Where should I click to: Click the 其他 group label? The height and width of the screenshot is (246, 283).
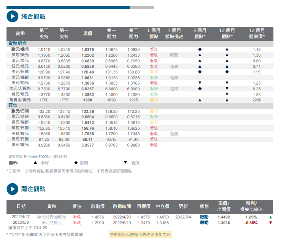tap(13, 105)
